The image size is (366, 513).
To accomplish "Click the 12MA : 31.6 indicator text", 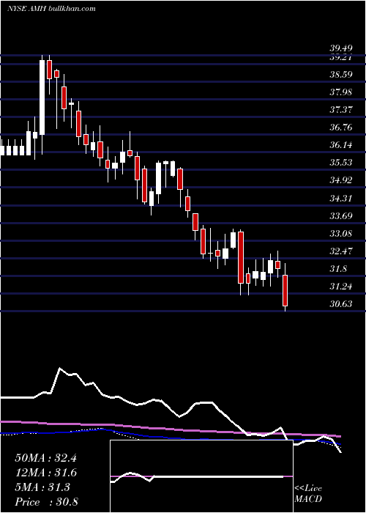I will coord(46,473).
